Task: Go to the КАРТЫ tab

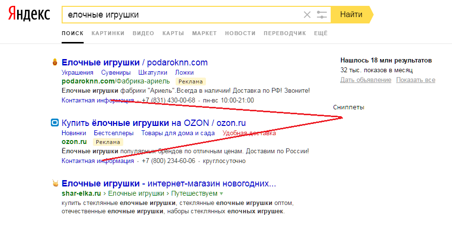Action: (x=173, y=33)
